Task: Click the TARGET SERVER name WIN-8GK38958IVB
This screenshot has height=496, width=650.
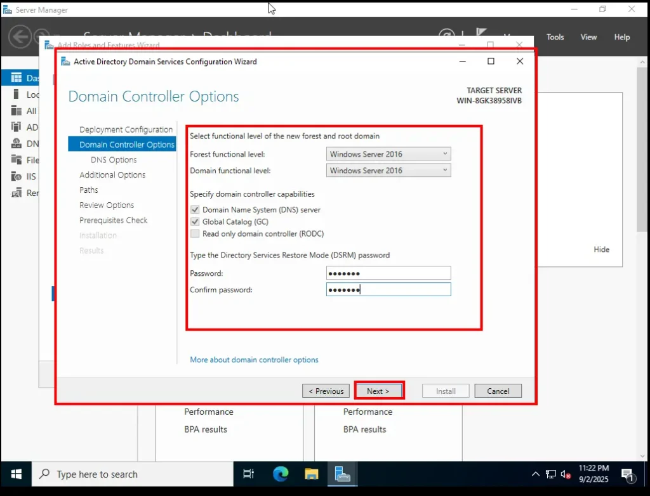Action: pos(489,101)
